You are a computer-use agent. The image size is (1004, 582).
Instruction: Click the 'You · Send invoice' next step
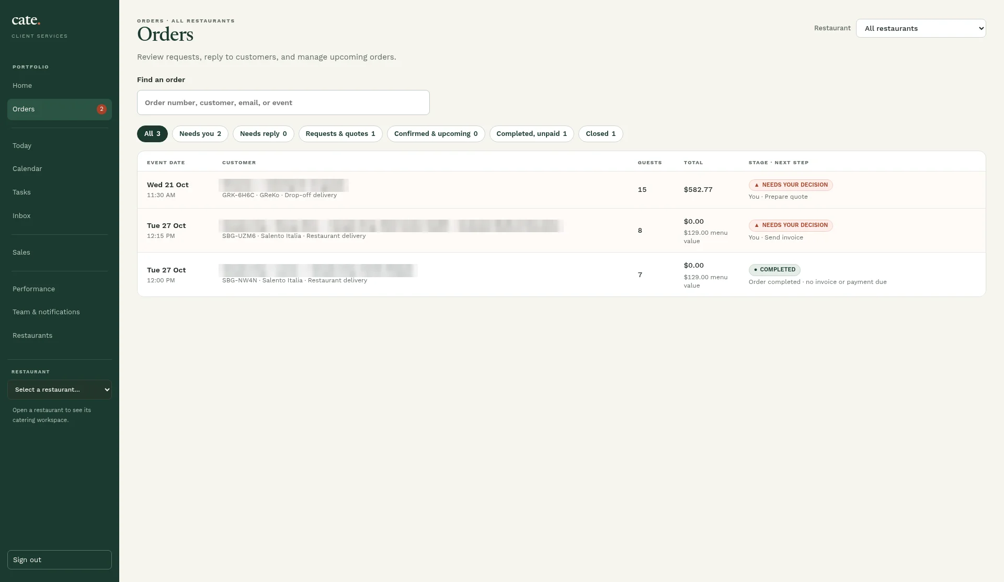pyautogui.click(x=776, y=238)
